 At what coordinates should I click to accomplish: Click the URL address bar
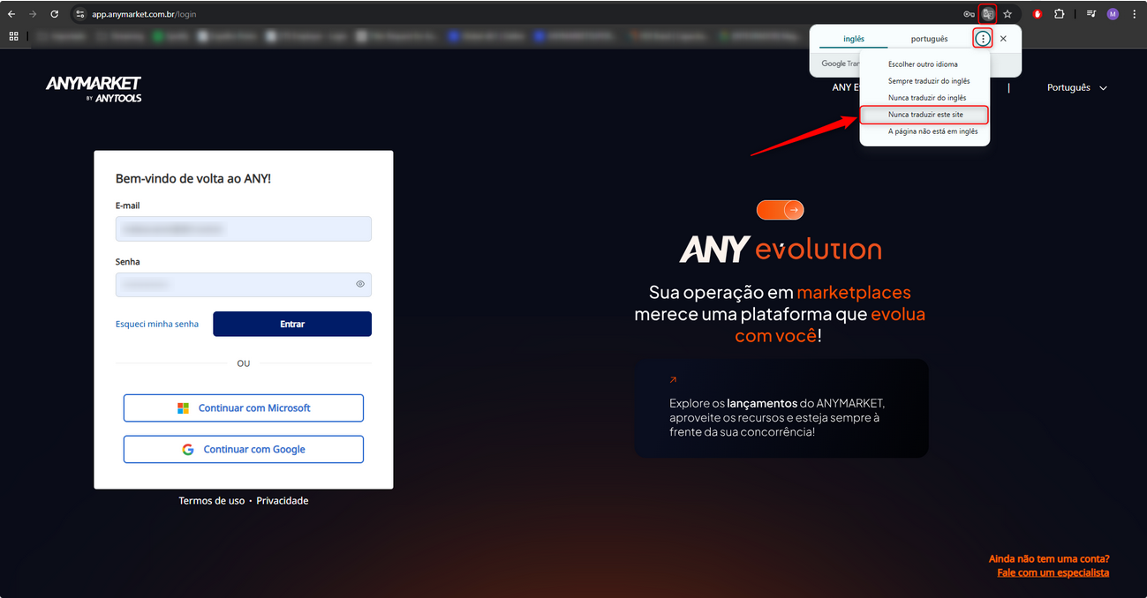point(521,14)
